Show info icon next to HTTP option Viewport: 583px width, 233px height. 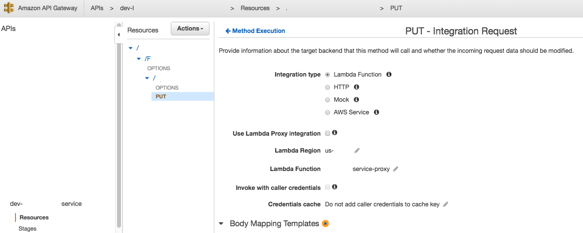[x=357, y=87]
